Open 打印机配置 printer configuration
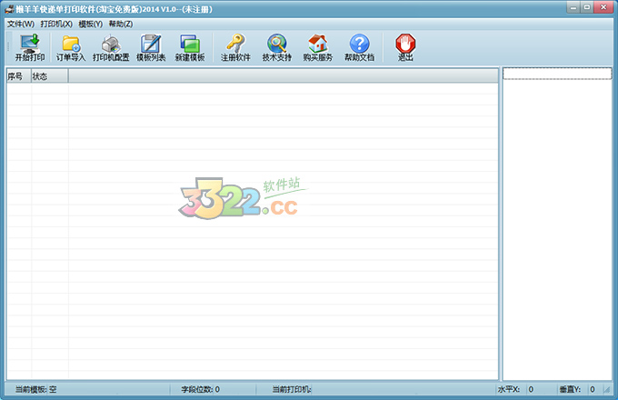The width and height of the screenshot is (618, 400). tap(110, 47)
